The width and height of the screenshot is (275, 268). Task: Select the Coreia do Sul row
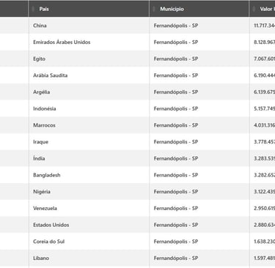coord(137,241)
